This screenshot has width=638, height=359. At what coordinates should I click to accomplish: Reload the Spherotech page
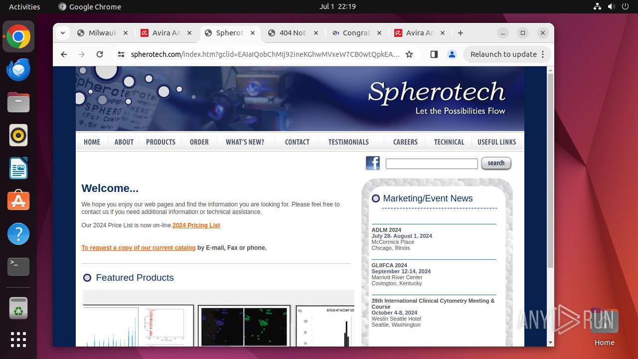(100, 54)
